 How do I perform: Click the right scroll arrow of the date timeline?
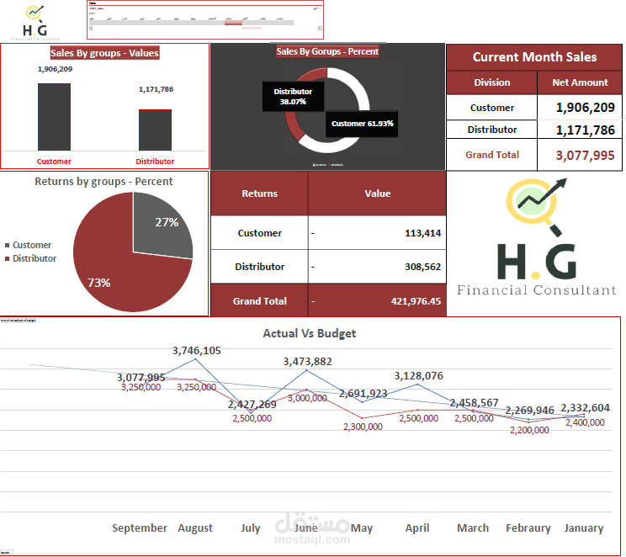tap(320, 28)
